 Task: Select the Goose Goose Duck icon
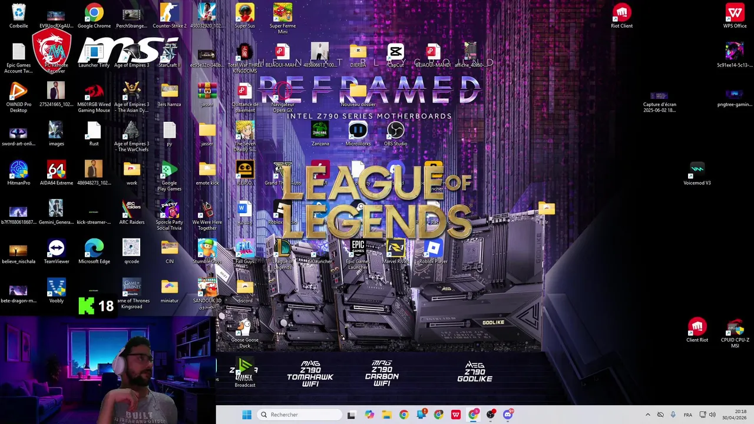point(245,333)
